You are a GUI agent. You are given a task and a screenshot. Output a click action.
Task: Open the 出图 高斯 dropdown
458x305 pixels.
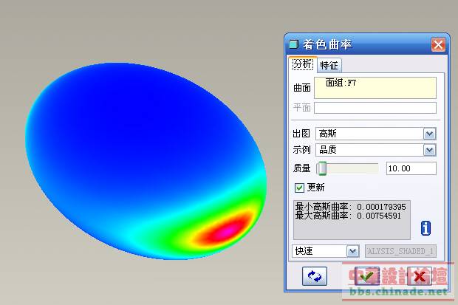[x=429, y=134]
